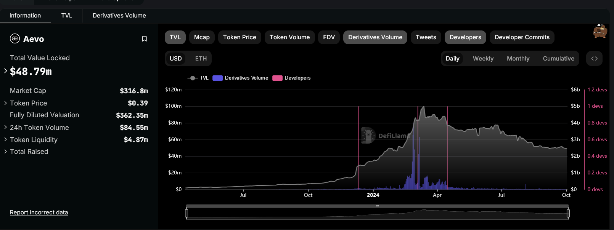Toggle the TVL chart metric
The height and width of the screenshot is (230, 614).
[x=175, y=37]
